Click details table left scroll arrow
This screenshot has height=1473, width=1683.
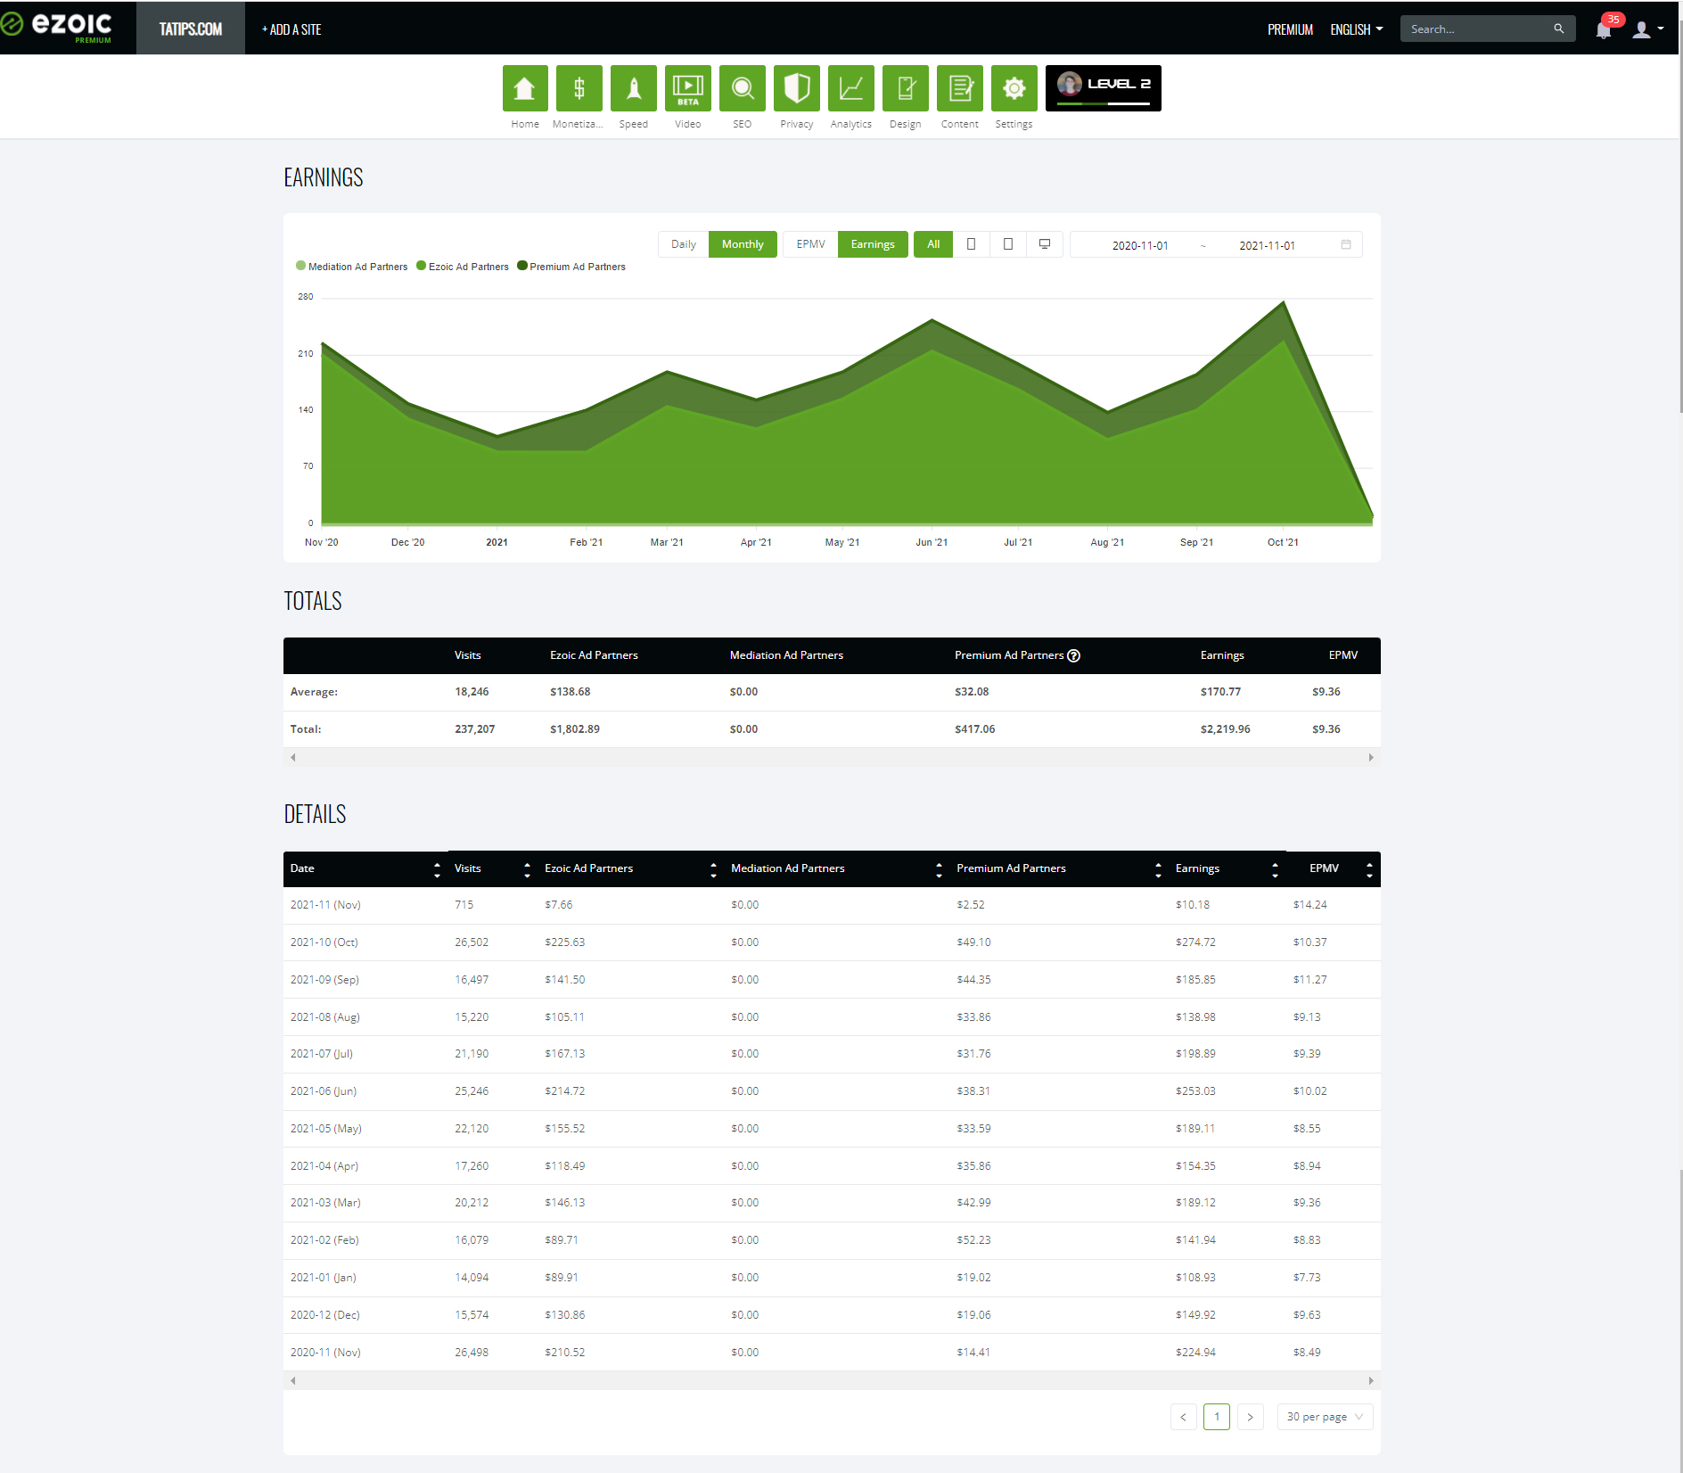coord(293,1381)
